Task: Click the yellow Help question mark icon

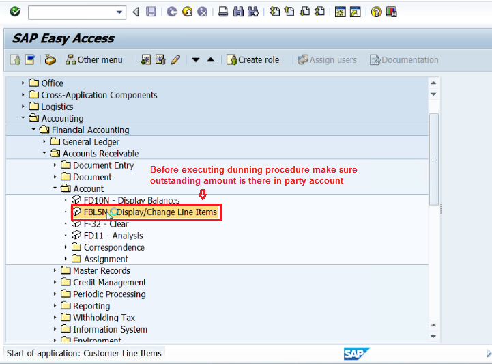Action: click(376, 12)
